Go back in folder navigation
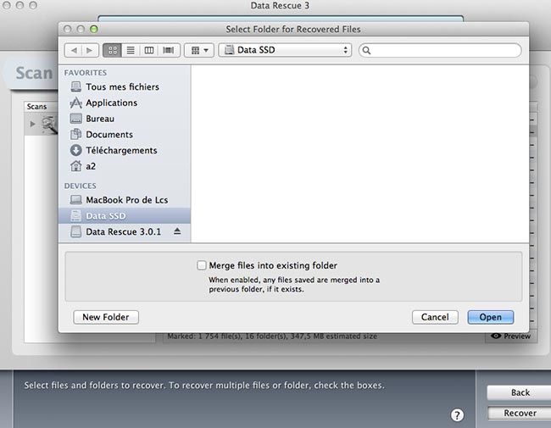Screen dimensions: 551x428 (74, 50)
